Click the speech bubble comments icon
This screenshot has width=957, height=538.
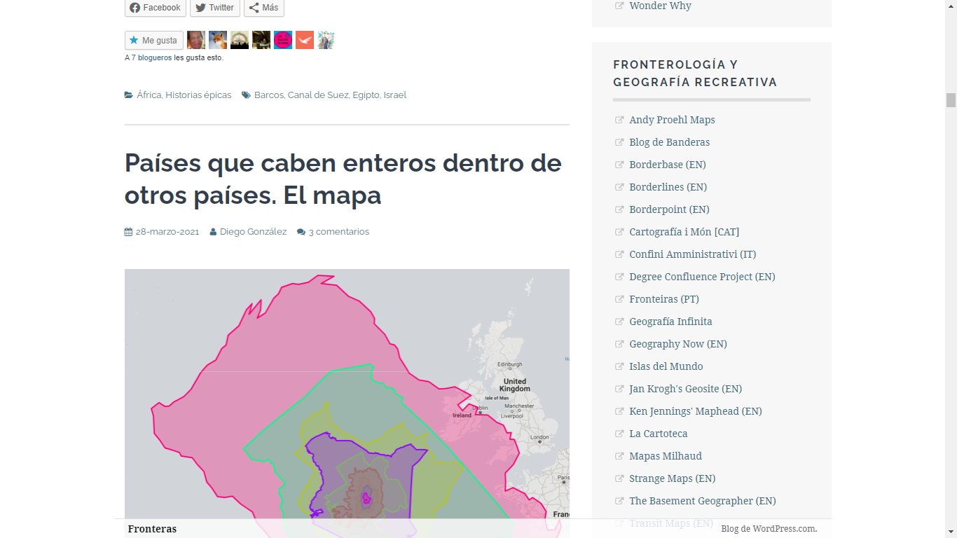tap(301, 232)
